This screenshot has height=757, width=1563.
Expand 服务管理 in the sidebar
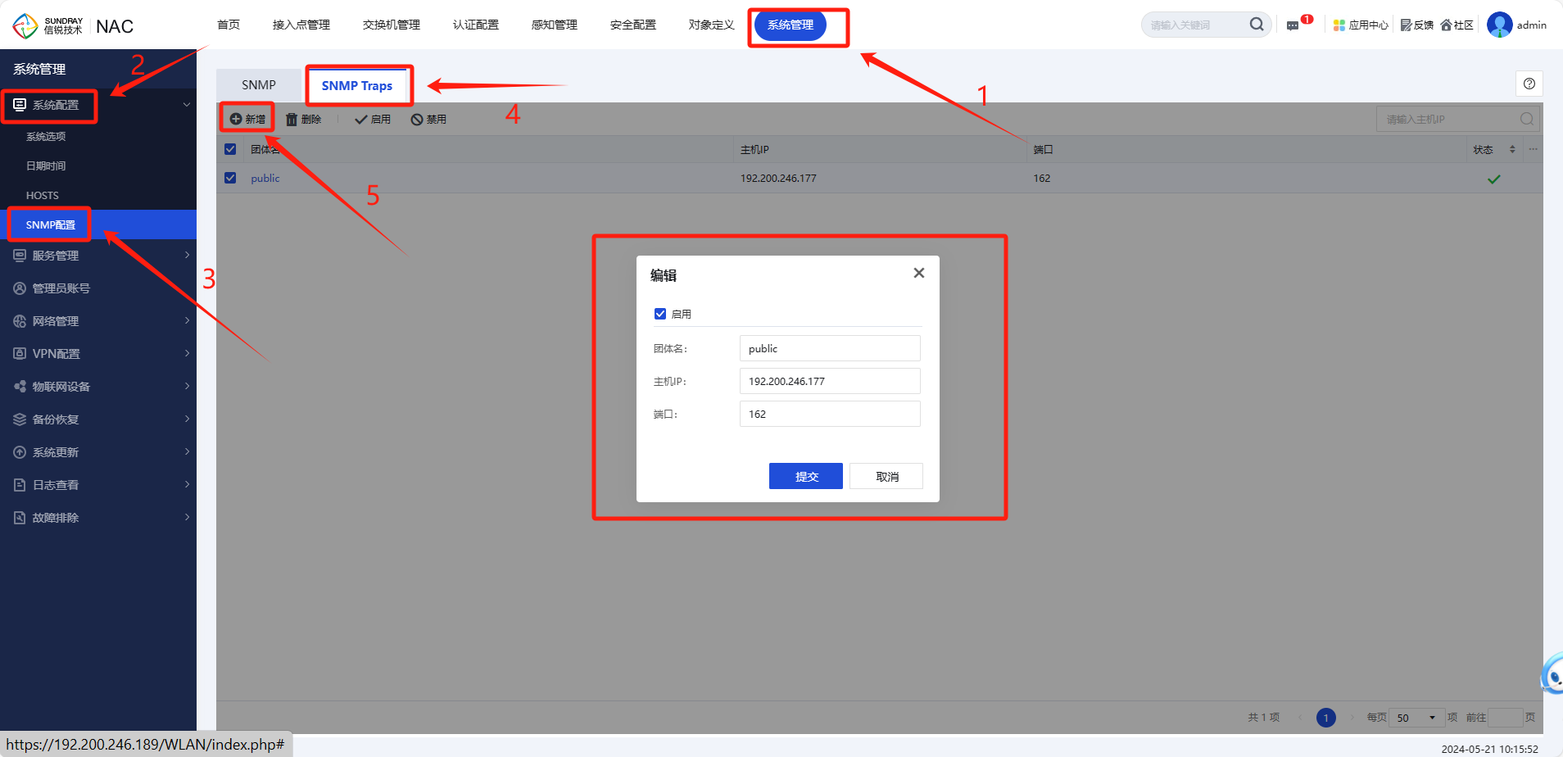pyautogui.click(x=98, y=256)
